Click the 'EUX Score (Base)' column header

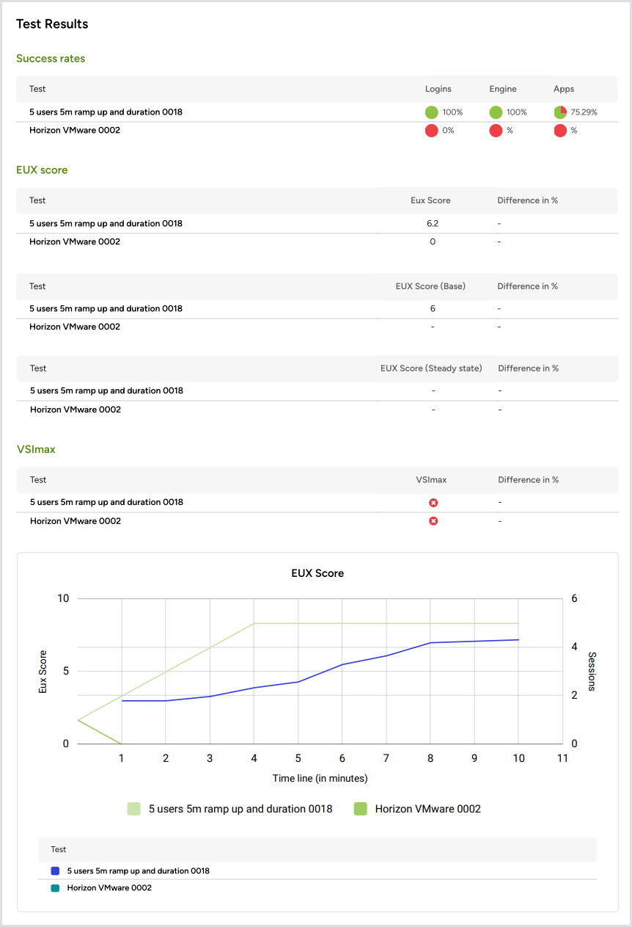pos(433,286)
